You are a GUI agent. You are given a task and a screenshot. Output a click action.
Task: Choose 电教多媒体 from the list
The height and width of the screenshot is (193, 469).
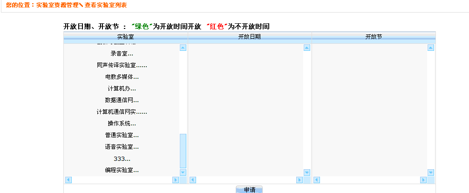(x=122, y=77)
